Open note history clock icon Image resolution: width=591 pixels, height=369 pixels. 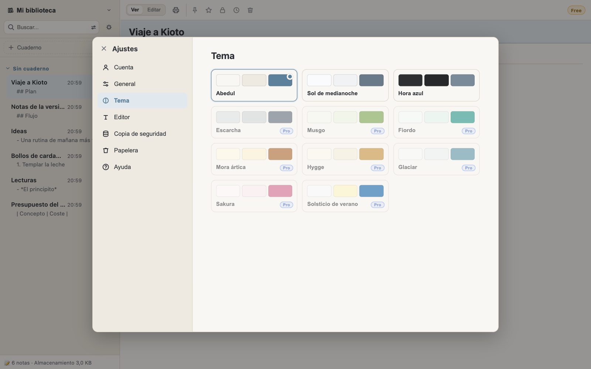(x=236, y=10)
